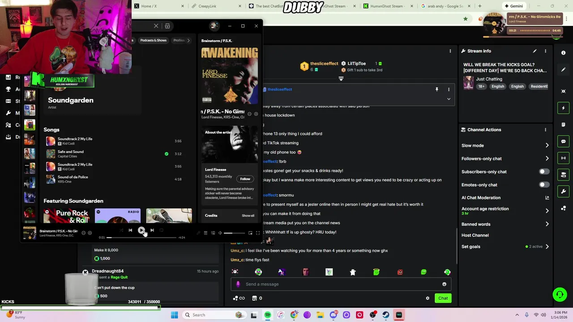This screenshot has height=322, width=573.
Task: Open the emoji picker in message box
Action: (x=444, y=284)
